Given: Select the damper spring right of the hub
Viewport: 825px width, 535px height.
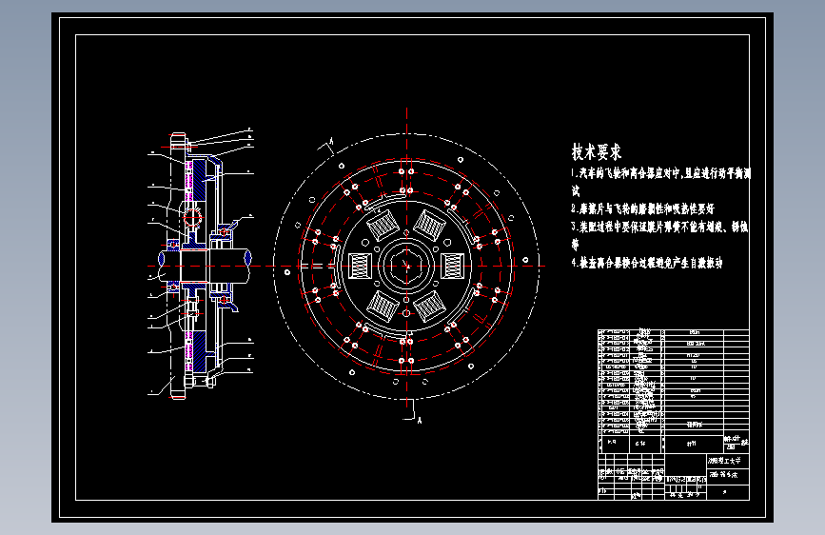Looking at the screenshot, I should click(x=453, y=266).
